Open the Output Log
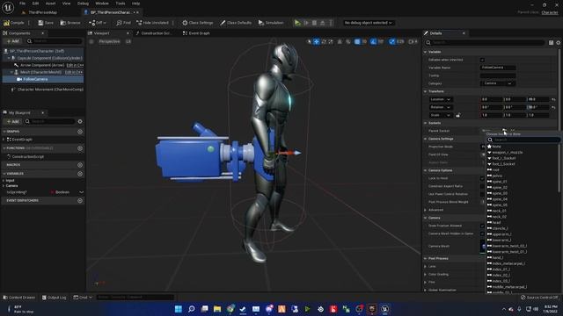Screen dimensions: 563x316 [x=55, y=298]
